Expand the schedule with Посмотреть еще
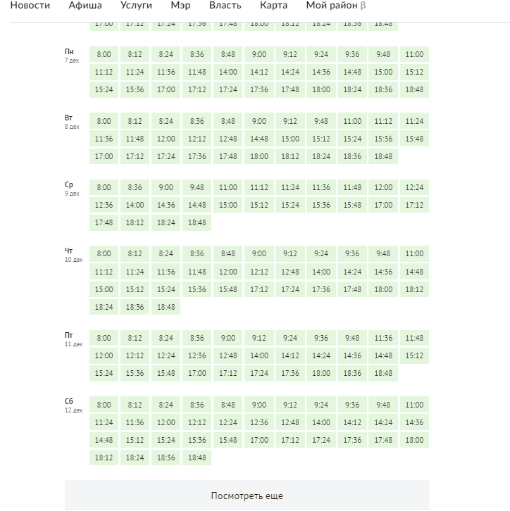 (x=247, y=496)
